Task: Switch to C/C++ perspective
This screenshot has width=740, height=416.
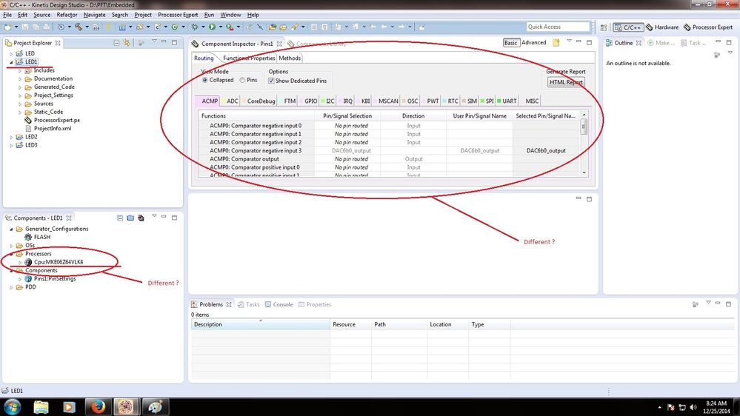Action: 628,27
